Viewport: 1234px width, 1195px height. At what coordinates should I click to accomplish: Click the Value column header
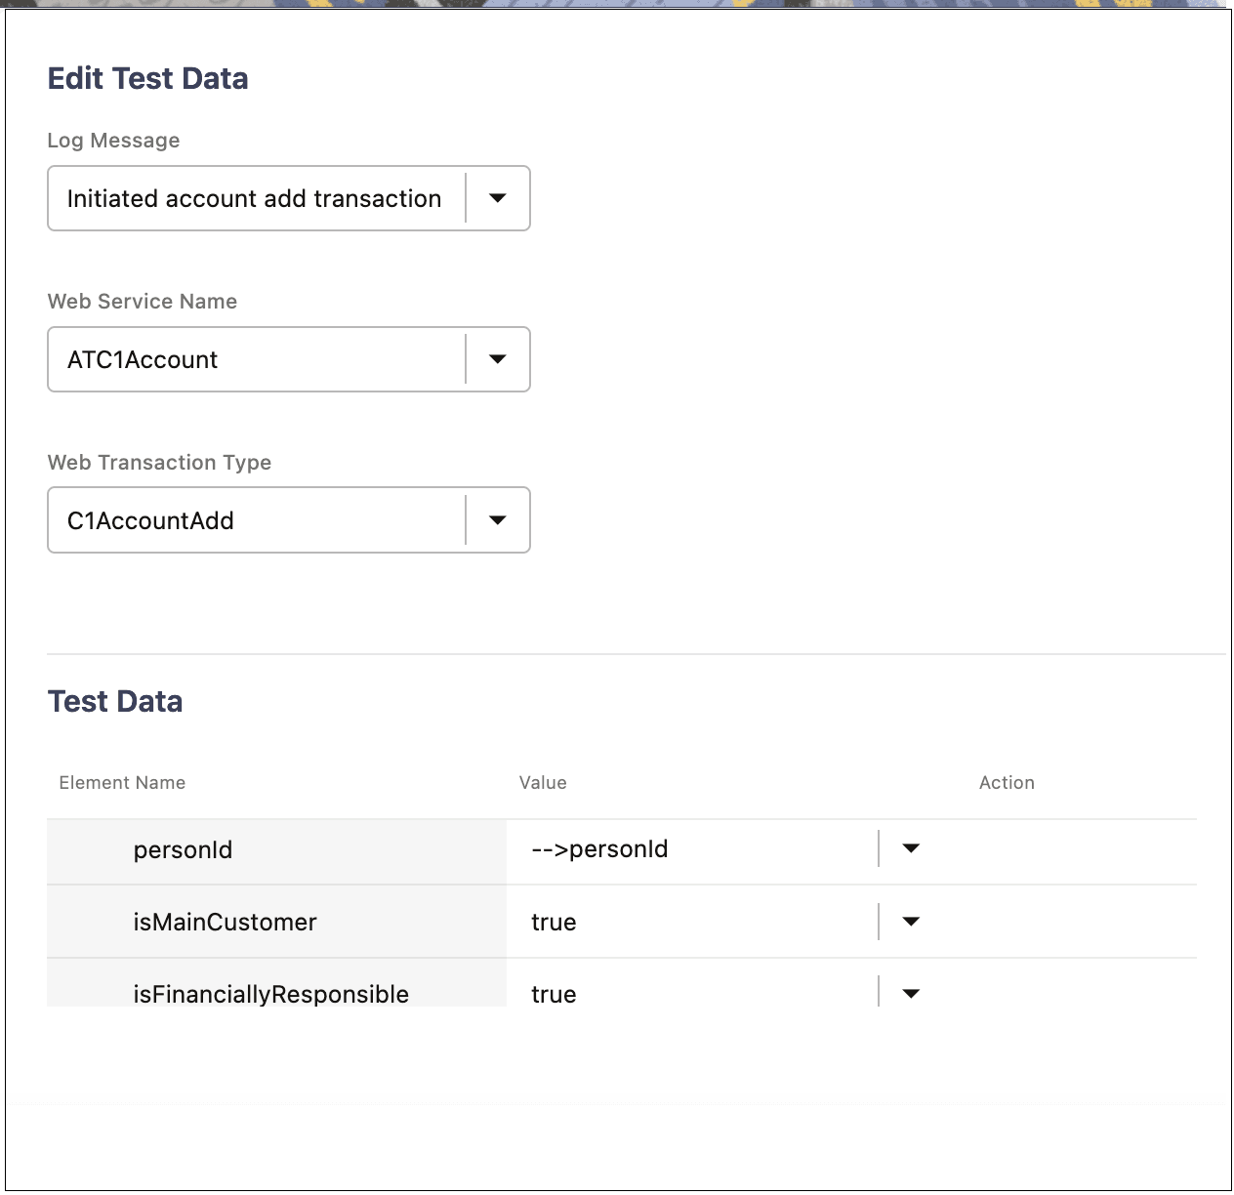(x=543, y=782)
